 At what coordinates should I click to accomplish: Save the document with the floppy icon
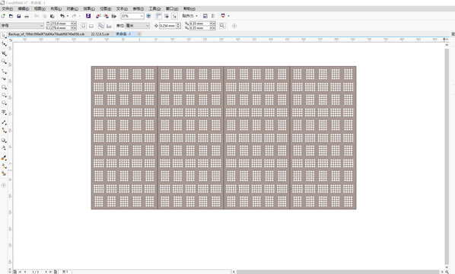(x=19, y=16)
